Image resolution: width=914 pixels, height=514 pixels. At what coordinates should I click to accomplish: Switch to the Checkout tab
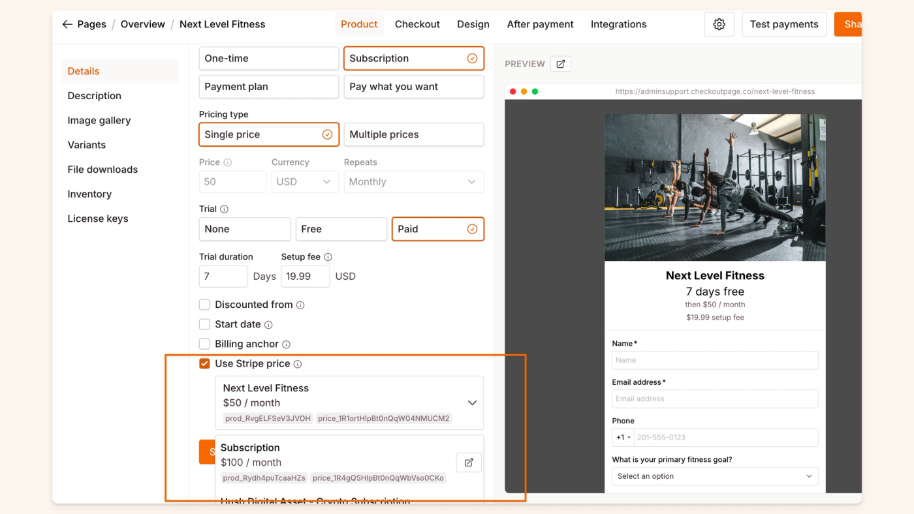417,24
